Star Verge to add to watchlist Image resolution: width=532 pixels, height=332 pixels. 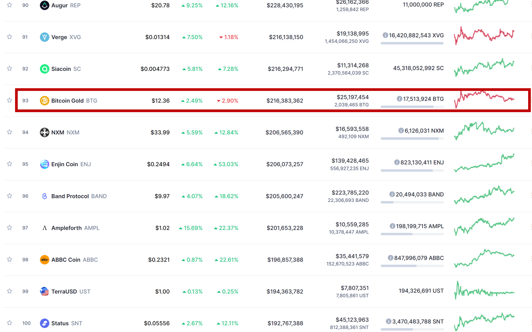[x=10, y=37]
